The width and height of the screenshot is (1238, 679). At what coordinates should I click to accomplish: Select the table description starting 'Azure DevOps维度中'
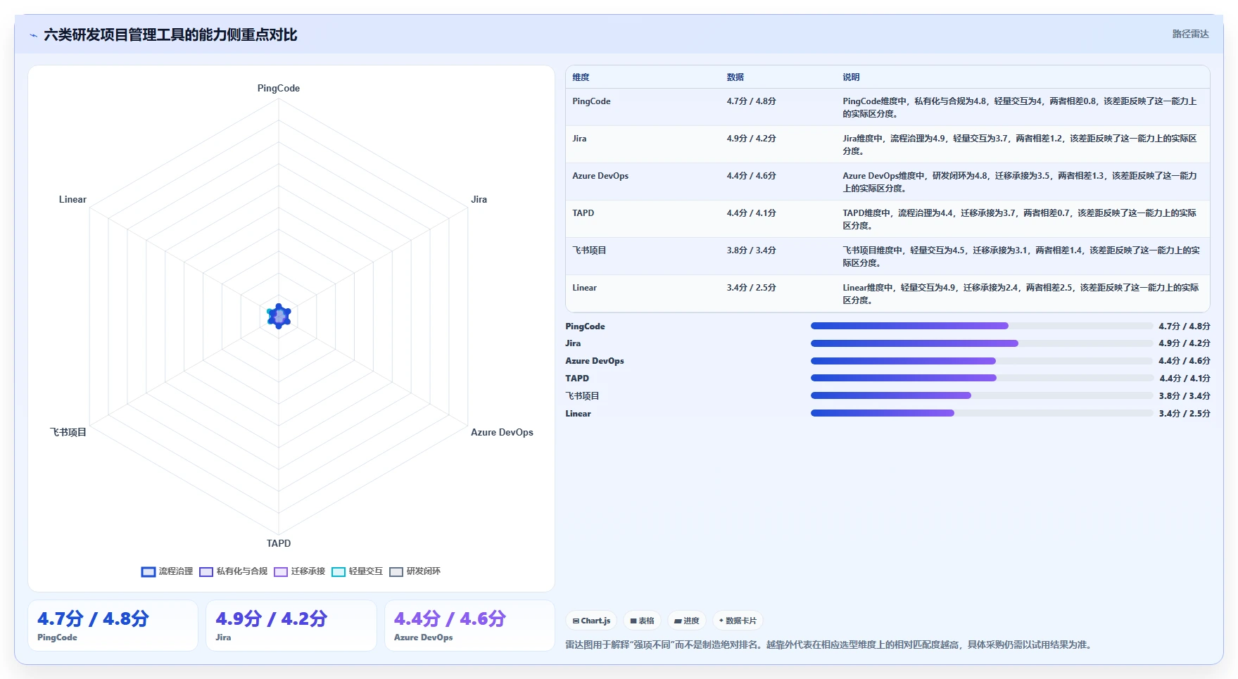pos(1020,182)
